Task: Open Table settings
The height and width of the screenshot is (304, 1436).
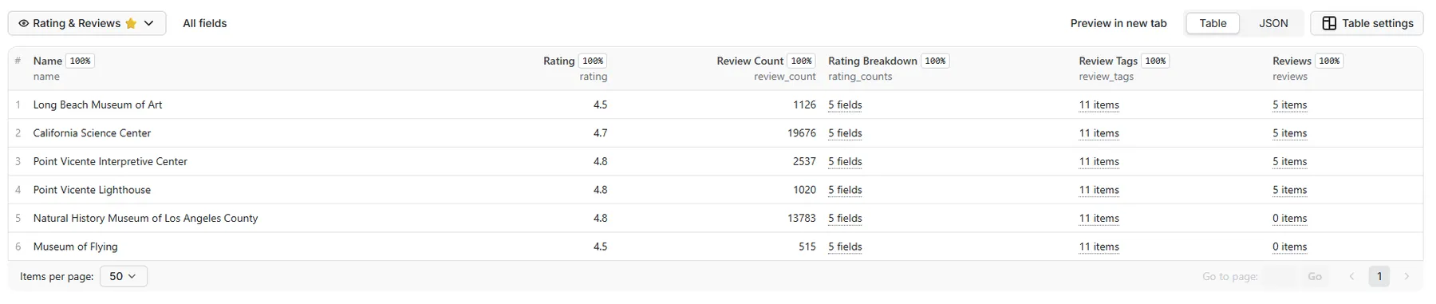Action: (1367, 23)
